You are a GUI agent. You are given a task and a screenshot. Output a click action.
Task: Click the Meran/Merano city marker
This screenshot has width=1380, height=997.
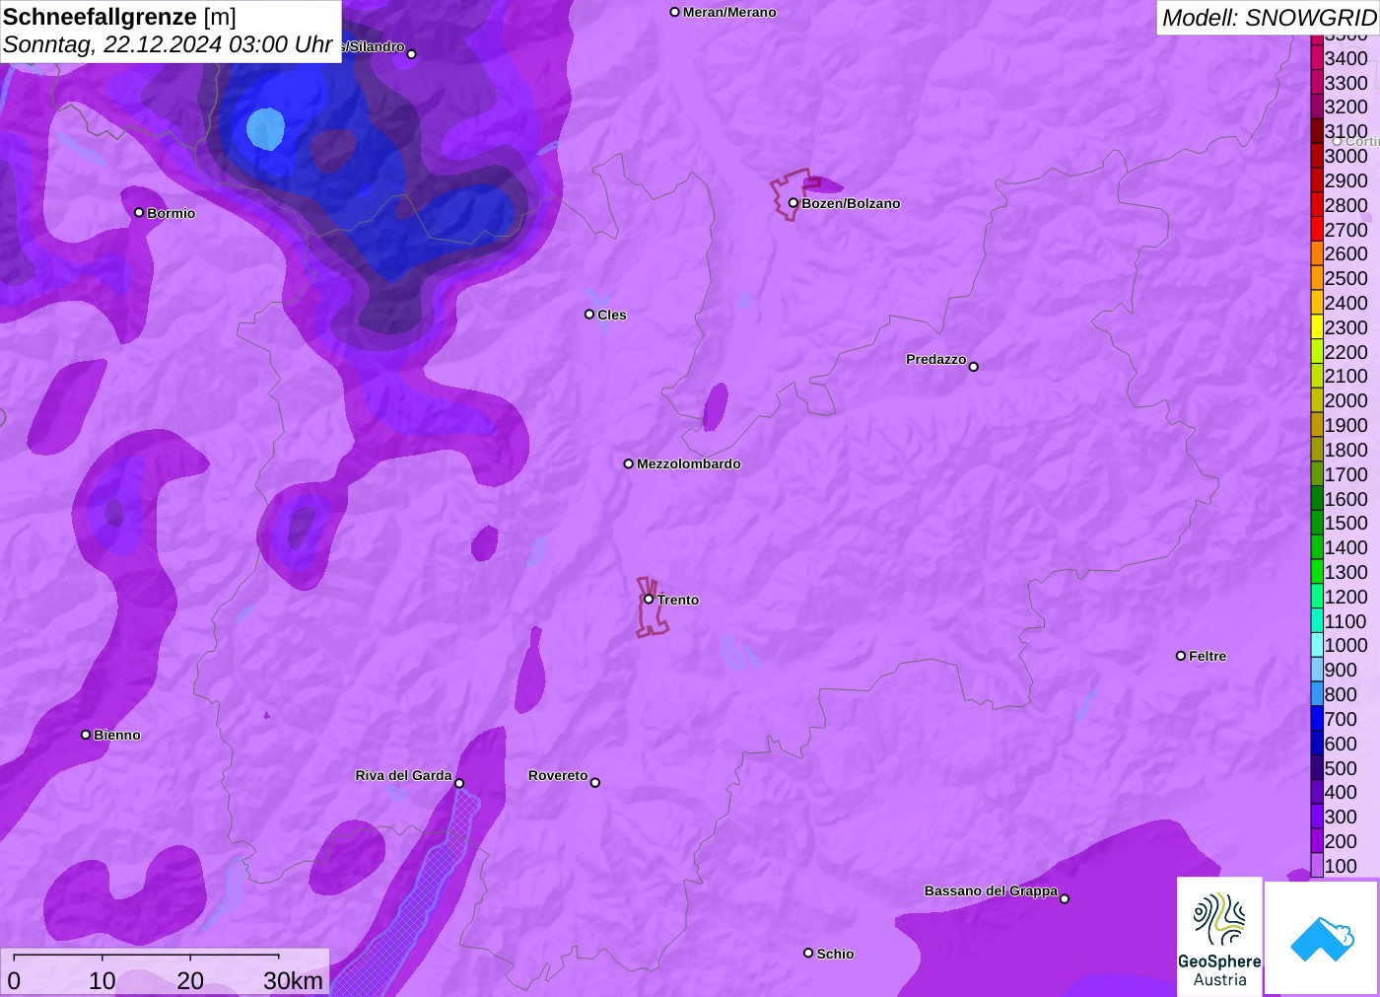675,12
